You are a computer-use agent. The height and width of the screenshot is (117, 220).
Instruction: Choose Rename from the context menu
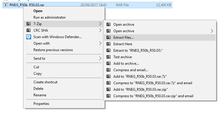(64, 95)
